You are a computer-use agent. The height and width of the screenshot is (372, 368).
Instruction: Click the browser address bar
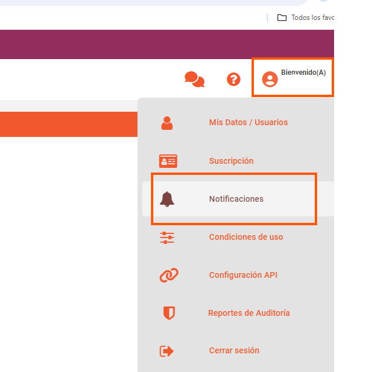point(146,2)
